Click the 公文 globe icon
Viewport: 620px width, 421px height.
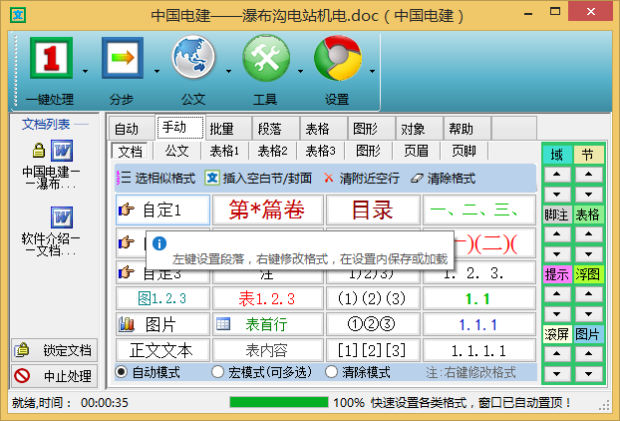tap(193, 57)
